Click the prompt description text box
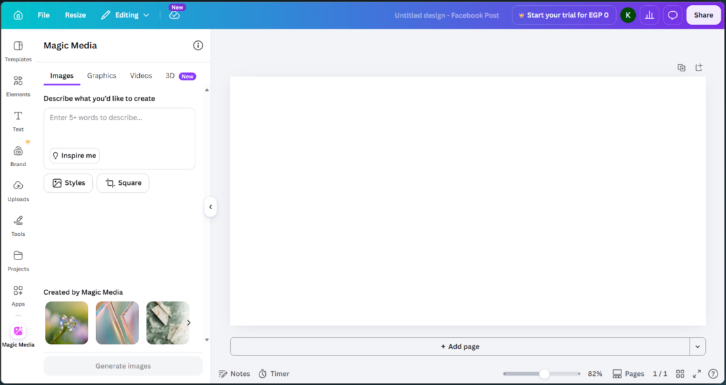 [x=120, y=138]
